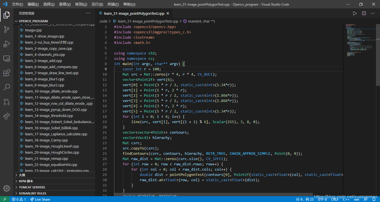Click the VS Code logo icon

click(x=5, y=4)
